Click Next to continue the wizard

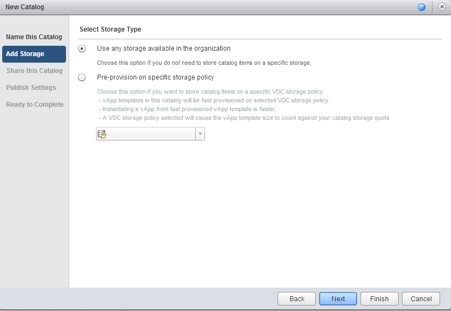point(338,298)
